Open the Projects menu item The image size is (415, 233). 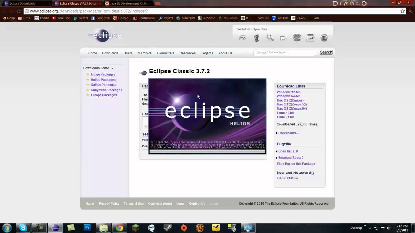(207, 53)
